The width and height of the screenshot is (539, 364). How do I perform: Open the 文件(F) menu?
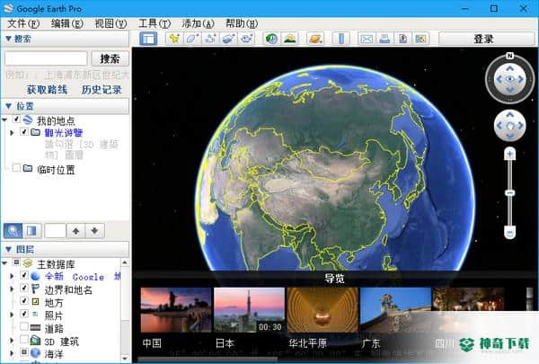[23, 23]
